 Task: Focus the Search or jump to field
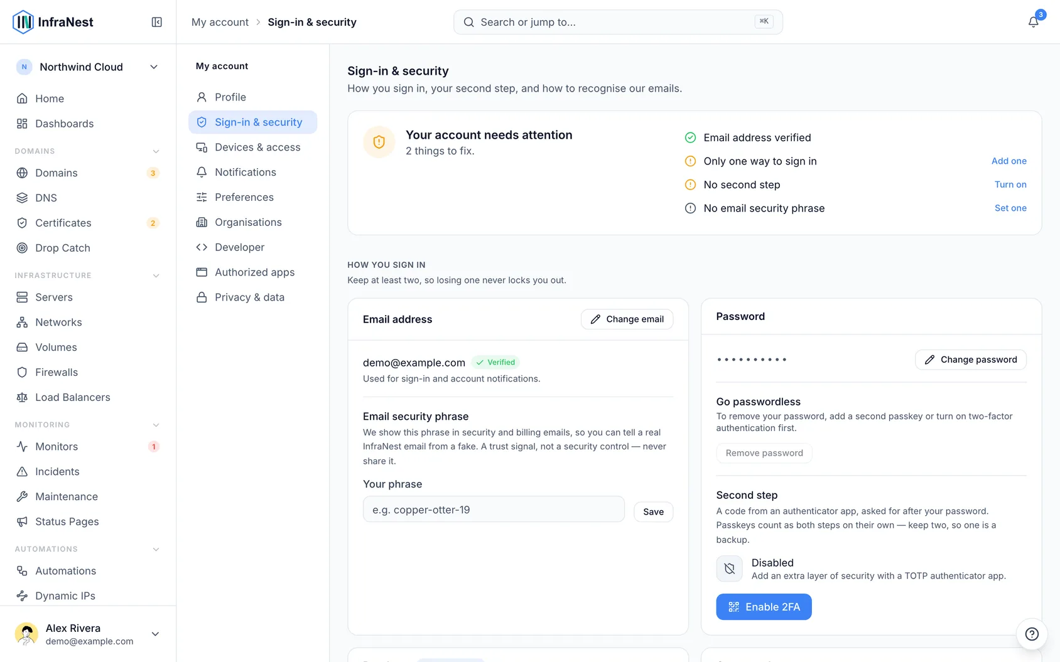tap(618, 22)
